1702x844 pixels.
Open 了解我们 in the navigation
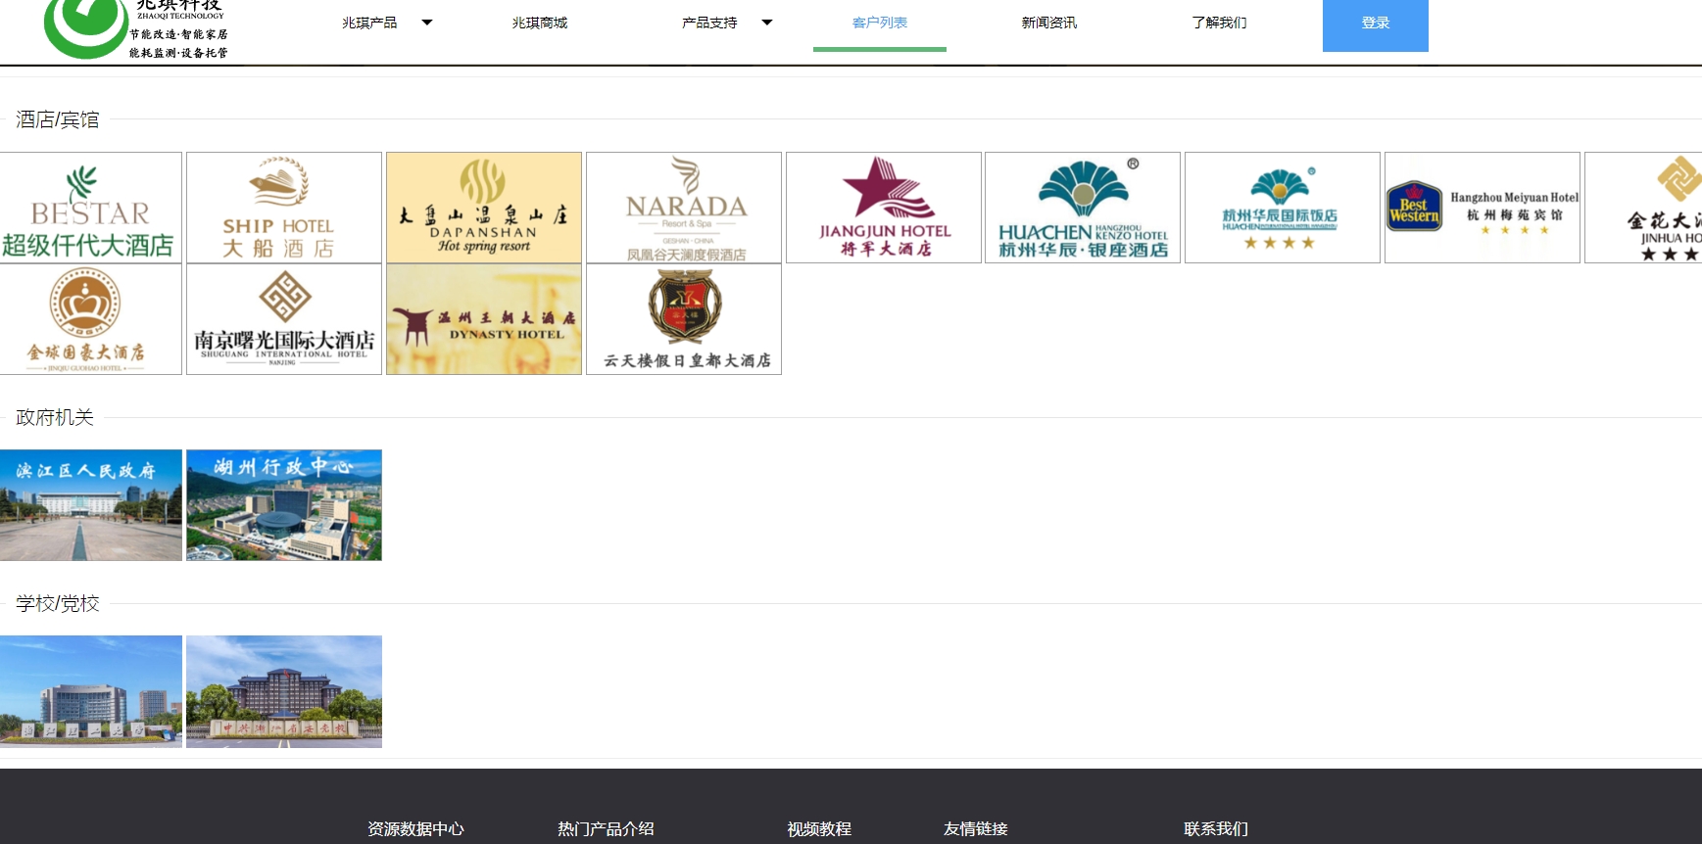1219,23
